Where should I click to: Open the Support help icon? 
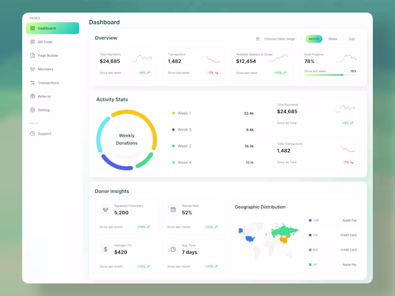pos(32,133)
